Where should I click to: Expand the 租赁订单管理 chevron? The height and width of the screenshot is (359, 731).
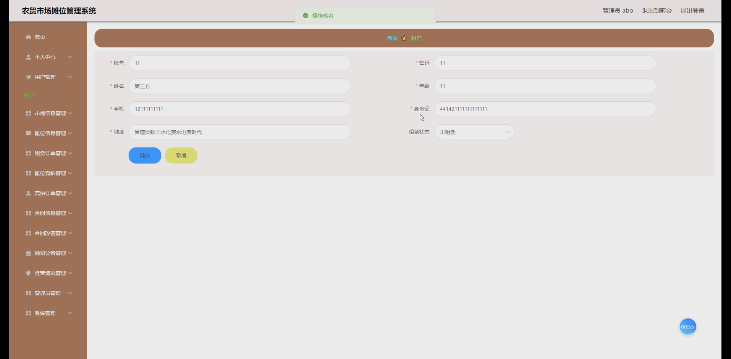(70, 153)
